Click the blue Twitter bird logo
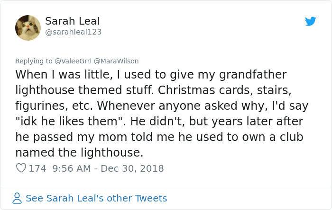 [310, 21]
